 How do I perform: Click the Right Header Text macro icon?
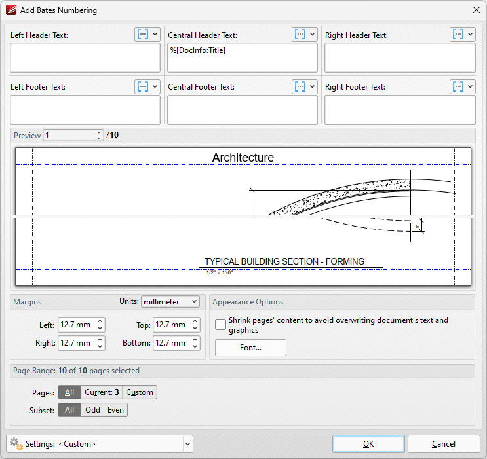(x=458, y=35)
